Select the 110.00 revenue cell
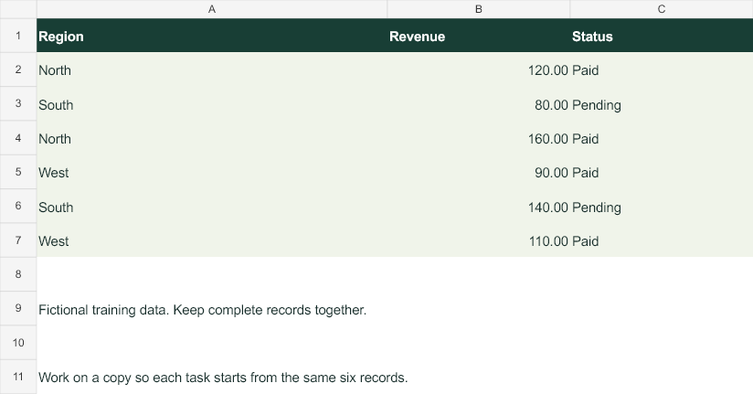 478,240
